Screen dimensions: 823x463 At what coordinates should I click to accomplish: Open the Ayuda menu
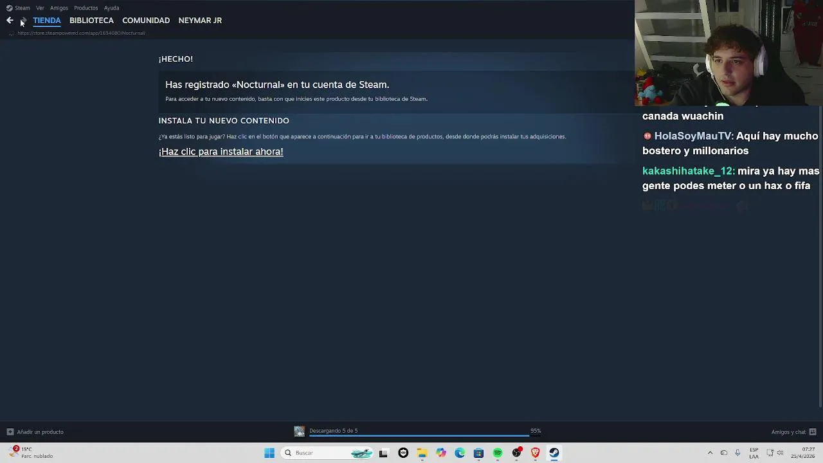click(111, 8)
